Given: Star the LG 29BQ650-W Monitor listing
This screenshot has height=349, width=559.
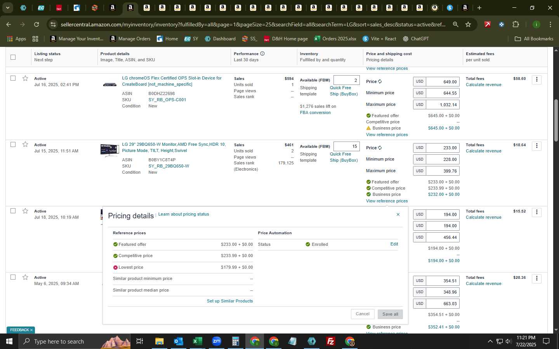Looking at the screenshot, I should coord(25,145).
